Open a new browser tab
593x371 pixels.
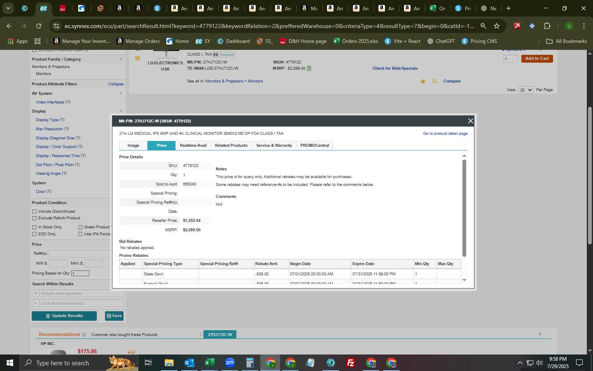coord(509,8)
